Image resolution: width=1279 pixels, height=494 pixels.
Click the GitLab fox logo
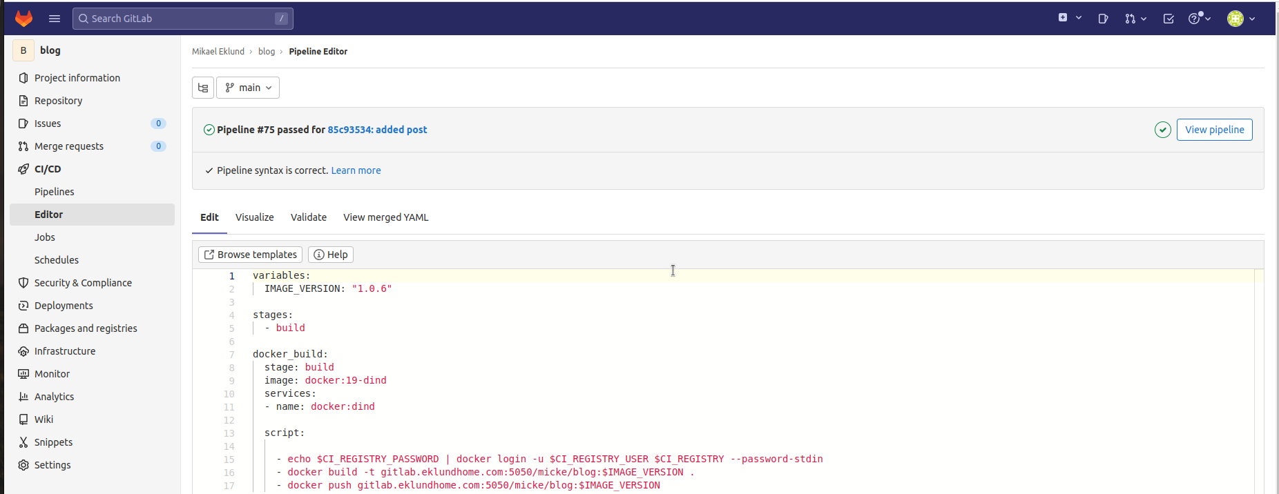click(24, 19)
